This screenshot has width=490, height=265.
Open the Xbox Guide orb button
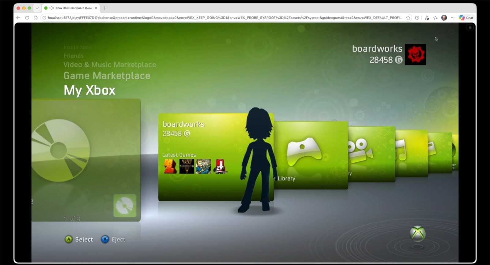click(418, 234)
